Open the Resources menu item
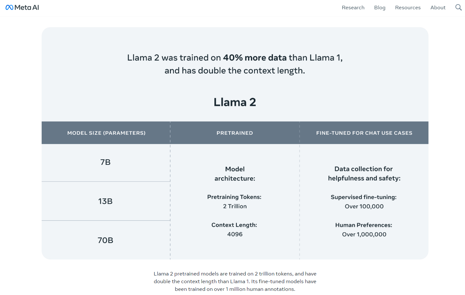465x295 pixels. pyautogui.click(x=408, y=7)
